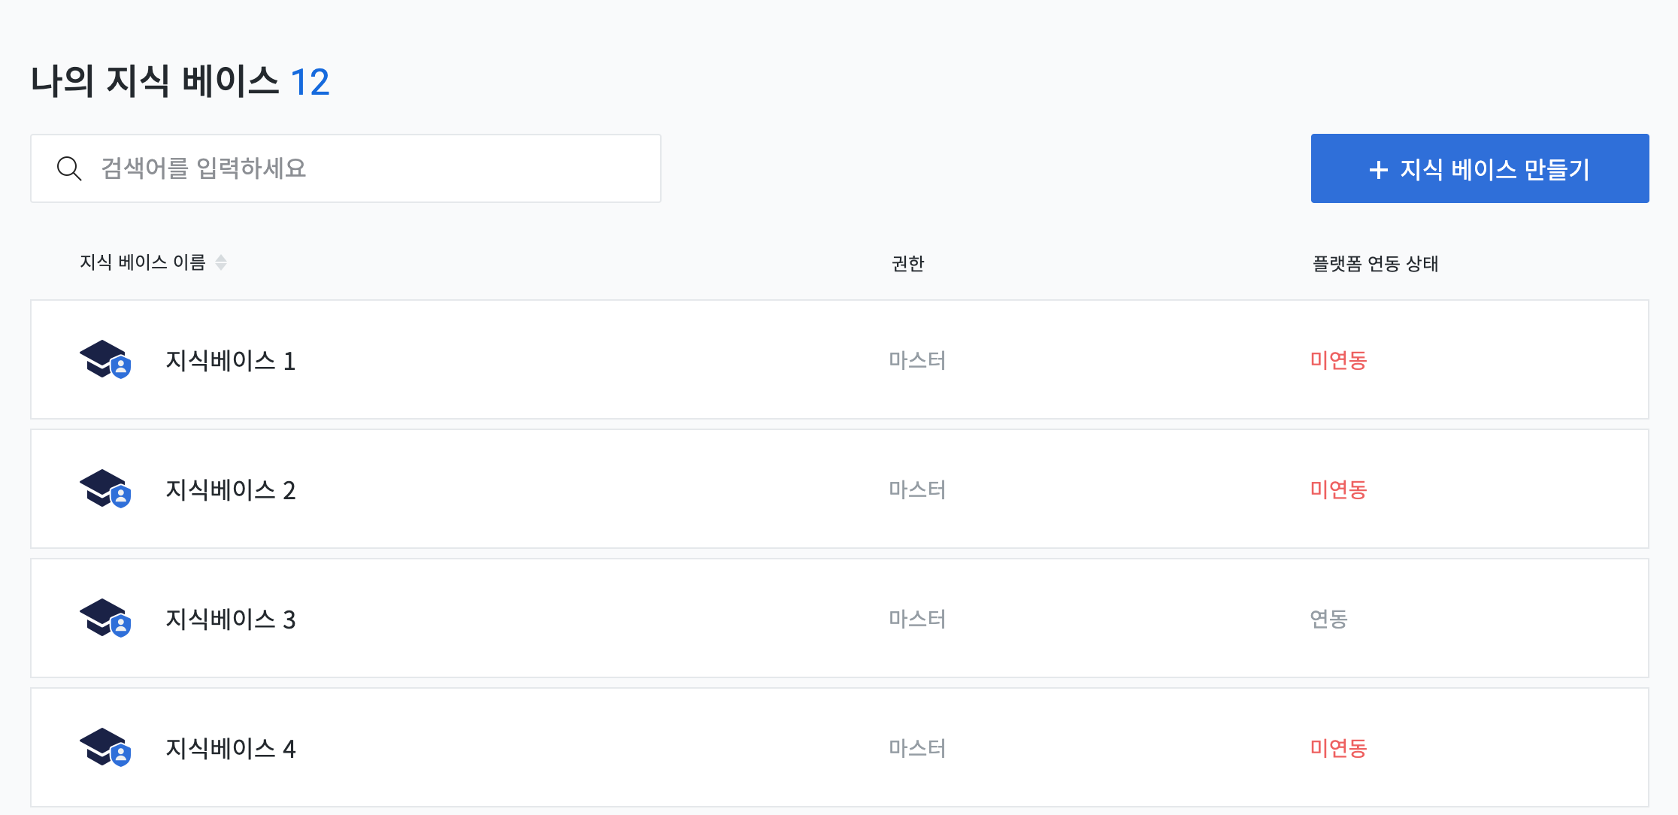Screen dimensions: 1678x815
Task: Click the graduation cap icon for 지식베이스 1
Action: [x=105, y=359]
